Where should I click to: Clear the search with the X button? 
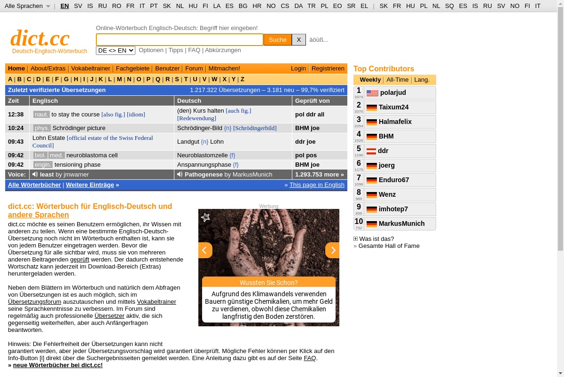tap(299, 40)
